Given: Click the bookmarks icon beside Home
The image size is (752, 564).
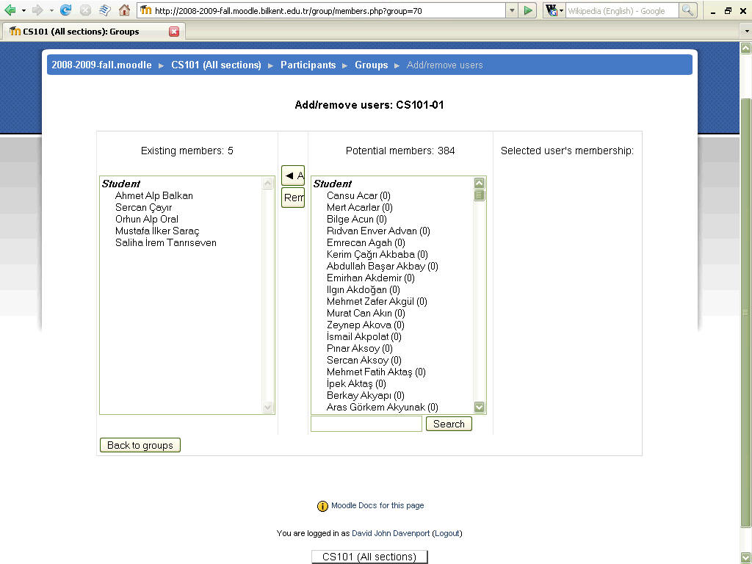Looking at the screenshot, I should 104,10.
